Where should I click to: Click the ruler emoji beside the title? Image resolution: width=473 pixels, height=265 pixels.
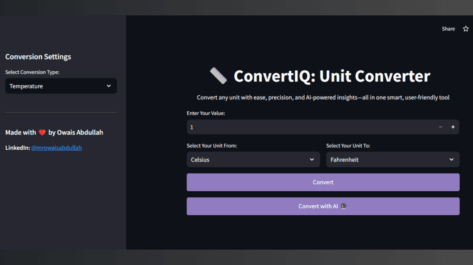(x=218, y=76)
